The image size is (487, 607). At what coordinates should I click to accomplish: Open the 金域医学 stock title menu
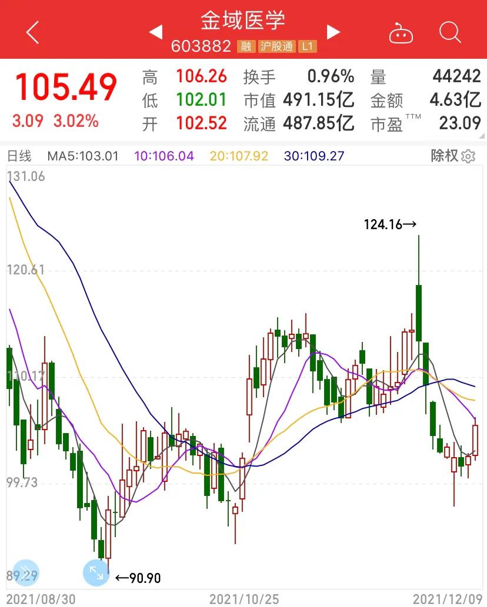click(244, 21)
